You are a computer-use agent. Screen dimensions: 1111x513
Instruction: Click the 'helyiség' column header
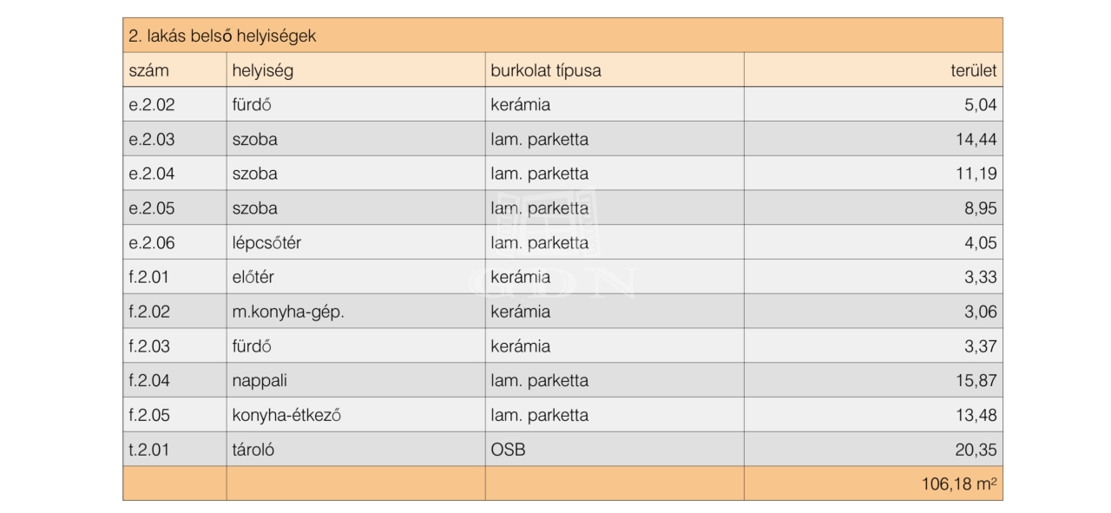tap(262, 71)
